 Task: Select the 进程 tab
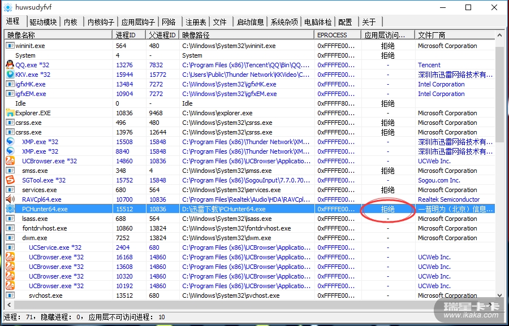point(14,21)
